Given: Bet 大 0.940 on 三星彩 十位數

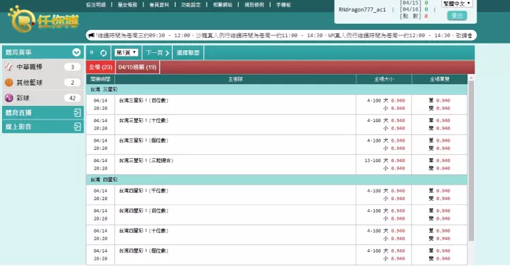Looking at the screenshot, I should tap(398, 121).
